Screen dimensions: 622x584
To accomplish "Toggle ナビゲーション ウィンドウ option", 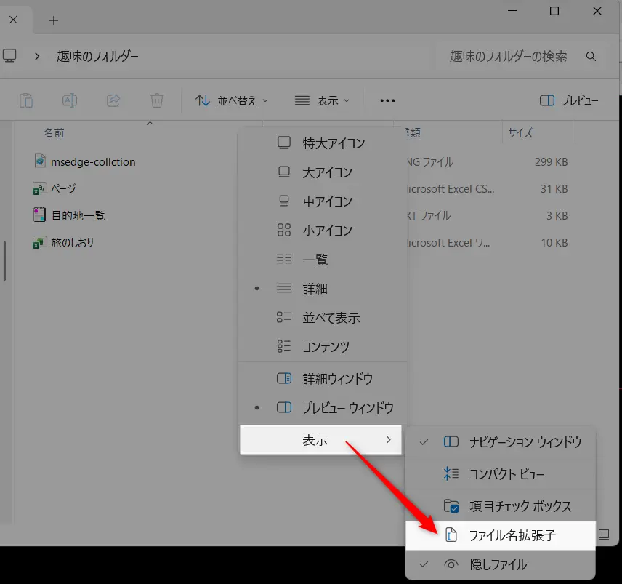I will (525, 441).
